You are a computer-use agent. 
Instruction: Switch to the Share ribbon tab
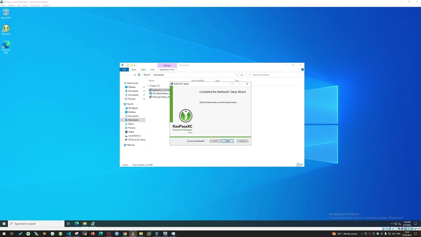[x=143, y=69]
